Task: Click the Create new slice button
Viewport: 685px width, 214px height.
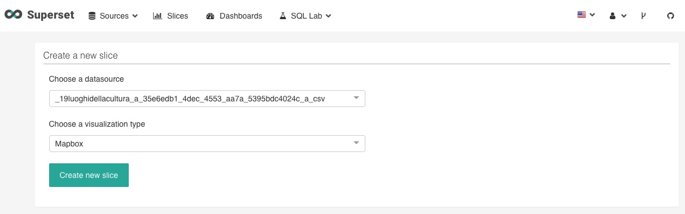Action: click(x=89, y=175)
